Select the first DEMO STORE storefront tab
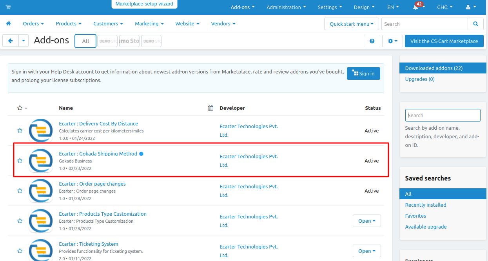Screen dimensions: 488x261 click(x=107, y=41)
